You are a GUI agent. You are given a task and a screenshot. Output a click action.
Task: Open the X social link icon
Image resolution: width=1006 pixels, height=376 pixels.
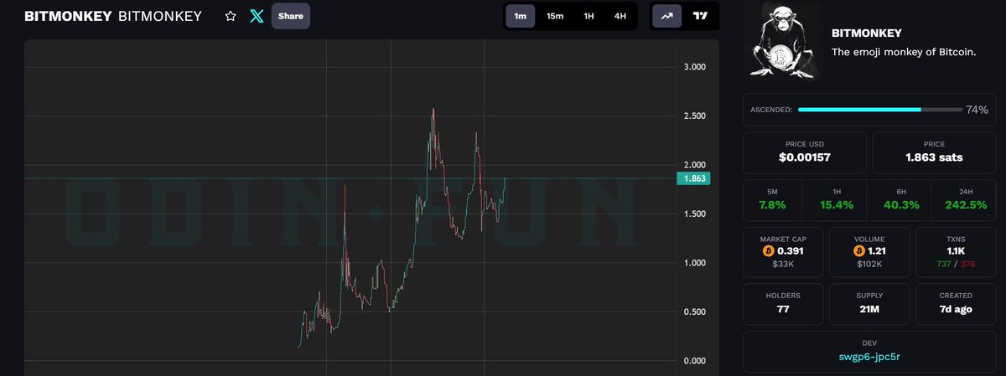point(257,16)
